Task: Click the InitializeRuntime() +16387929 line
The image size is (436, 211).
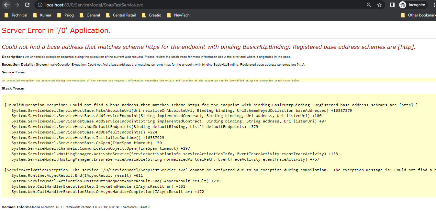Action: pos(88,138)
